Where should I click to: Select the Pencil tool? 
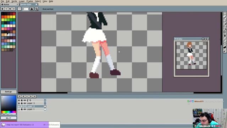pos(225,17)
